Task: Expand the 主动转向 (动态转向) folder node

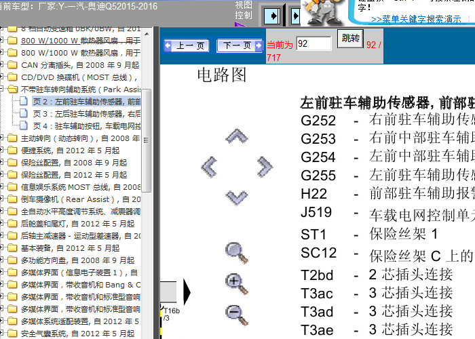Action: point(1,138)
